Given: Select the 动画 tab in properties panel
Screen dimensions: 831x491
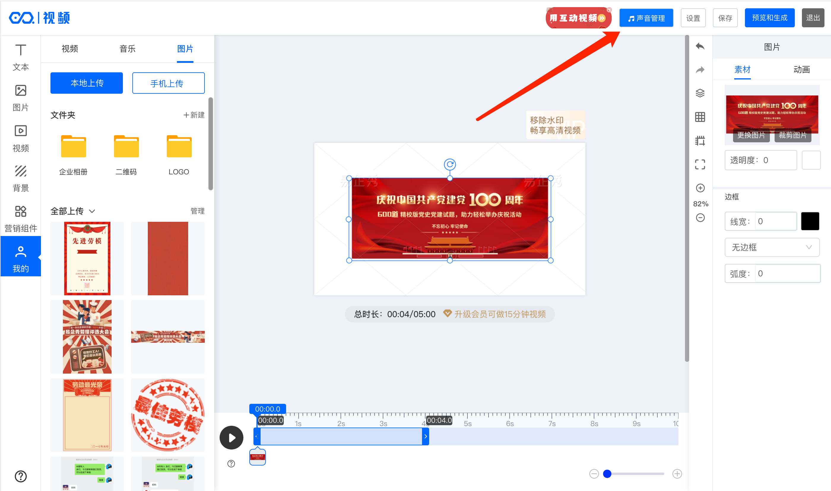Looking at the screenshot, I should [x=801, y=69].
